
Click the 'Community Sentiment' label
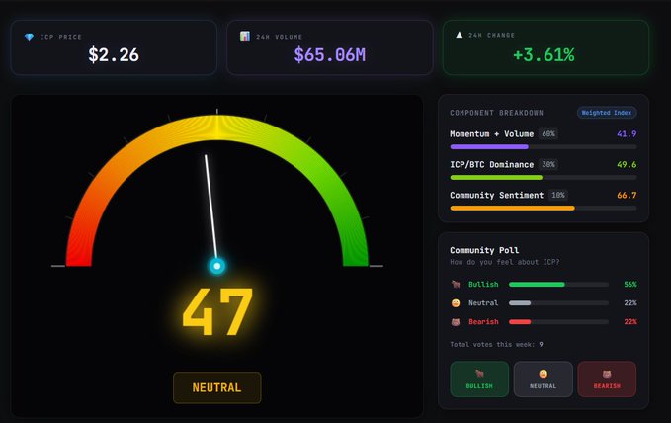pyautogui.click(x=496, y=196)
